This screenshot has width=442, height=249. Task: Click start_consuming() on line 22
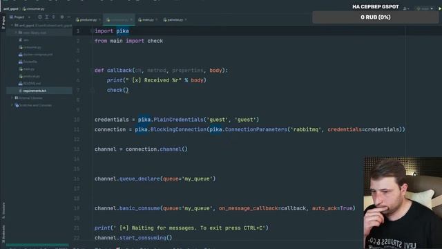coord(146,238)
